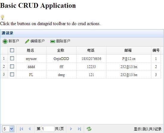Select the cell 'deng'
The width and height of the screenshot is (164, 133).
pyautogui.click(x=61, y=75)
